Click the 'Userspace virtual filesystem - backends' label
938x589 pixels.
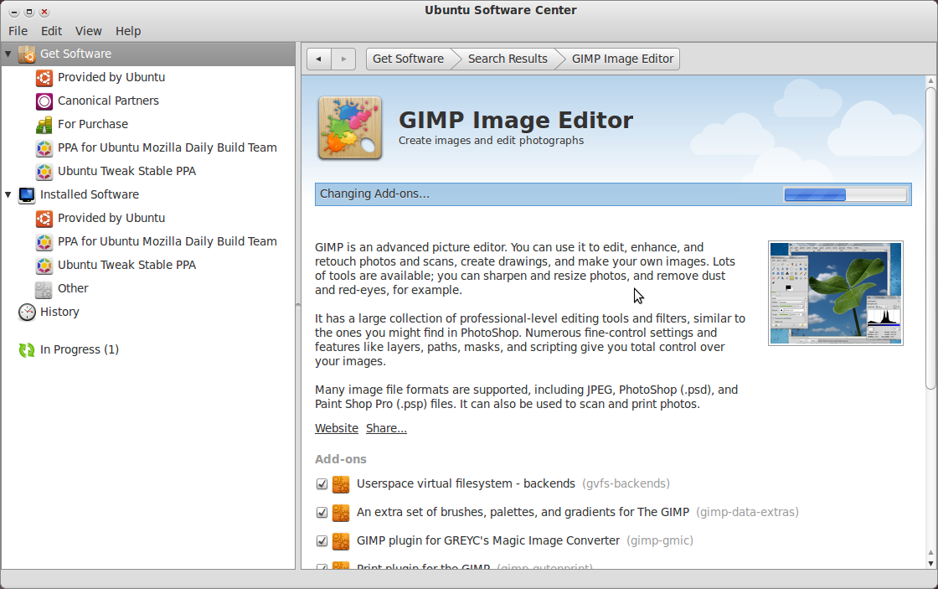[x=466, y=483]
